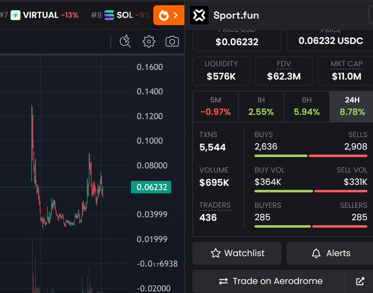
Task: Click the green buys ratio bar
Action: (x=281, y=156)
